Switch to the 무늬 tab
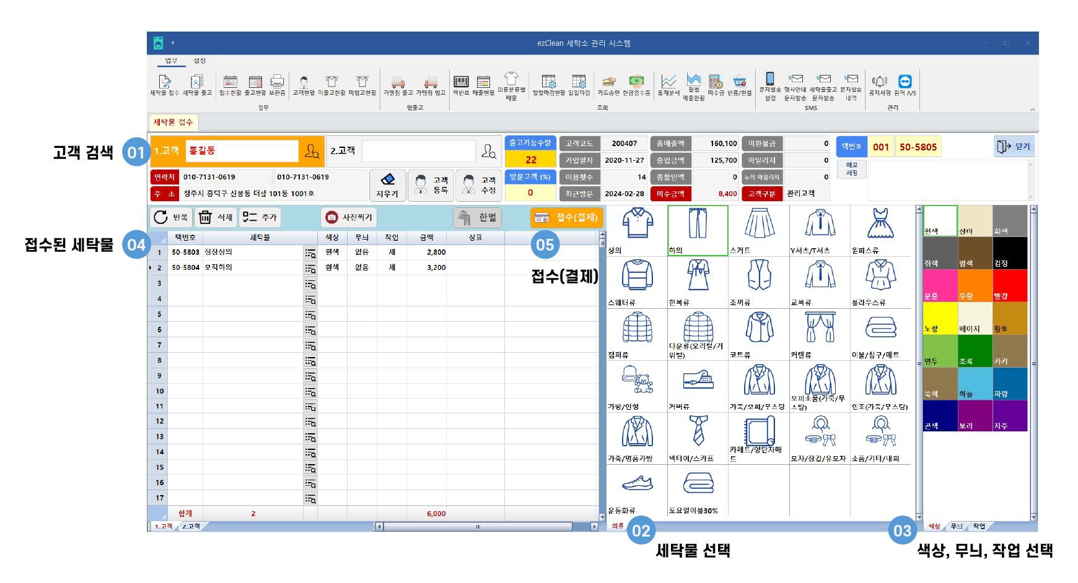 [957, 526]
